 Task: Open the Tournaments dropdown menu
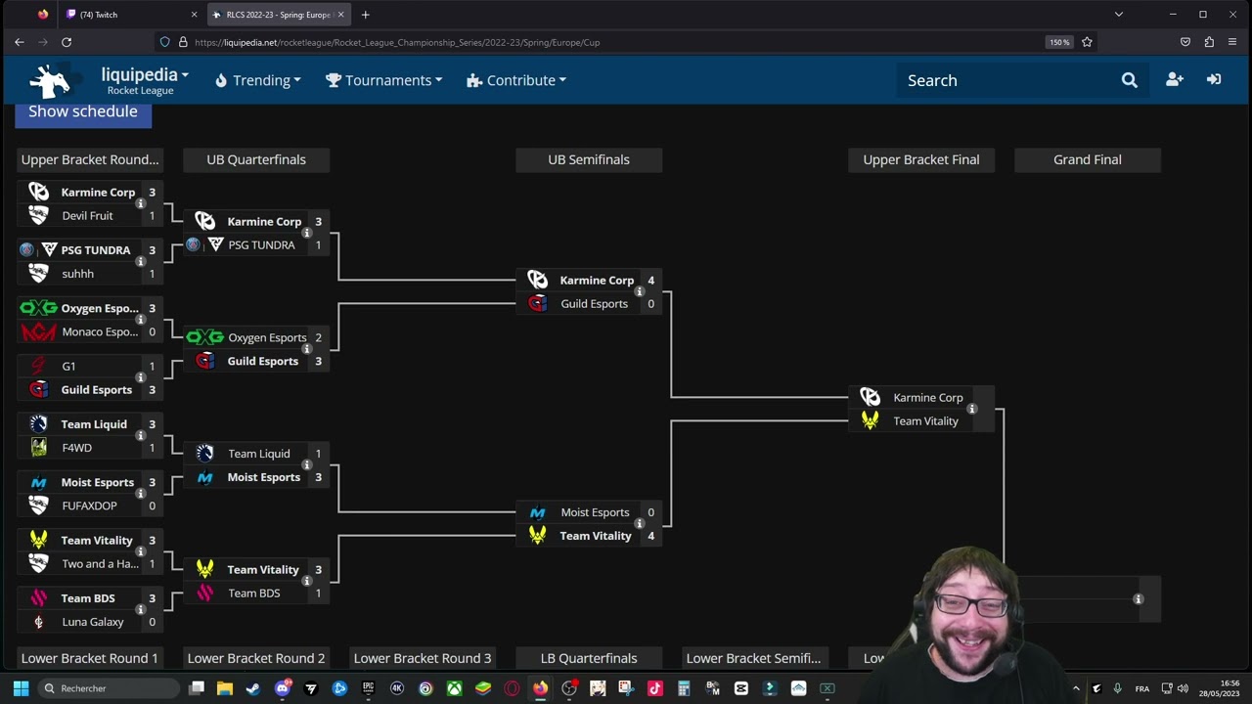click(x=383, y=80)
